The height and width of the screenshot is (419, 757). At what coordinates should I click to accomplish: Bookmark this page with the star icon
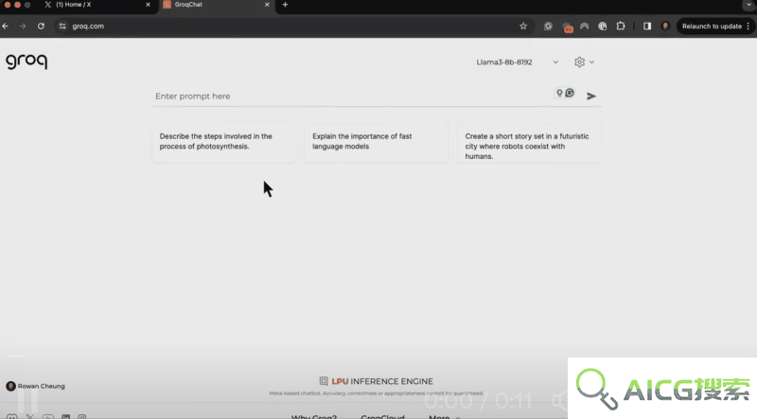523,26
